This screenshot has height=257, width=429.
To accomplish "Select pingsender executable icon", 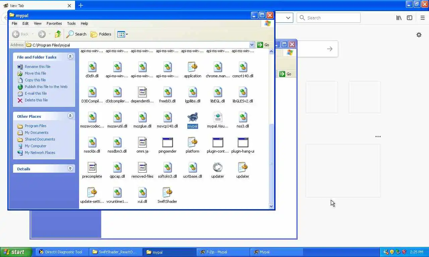I will coord(168,142).
